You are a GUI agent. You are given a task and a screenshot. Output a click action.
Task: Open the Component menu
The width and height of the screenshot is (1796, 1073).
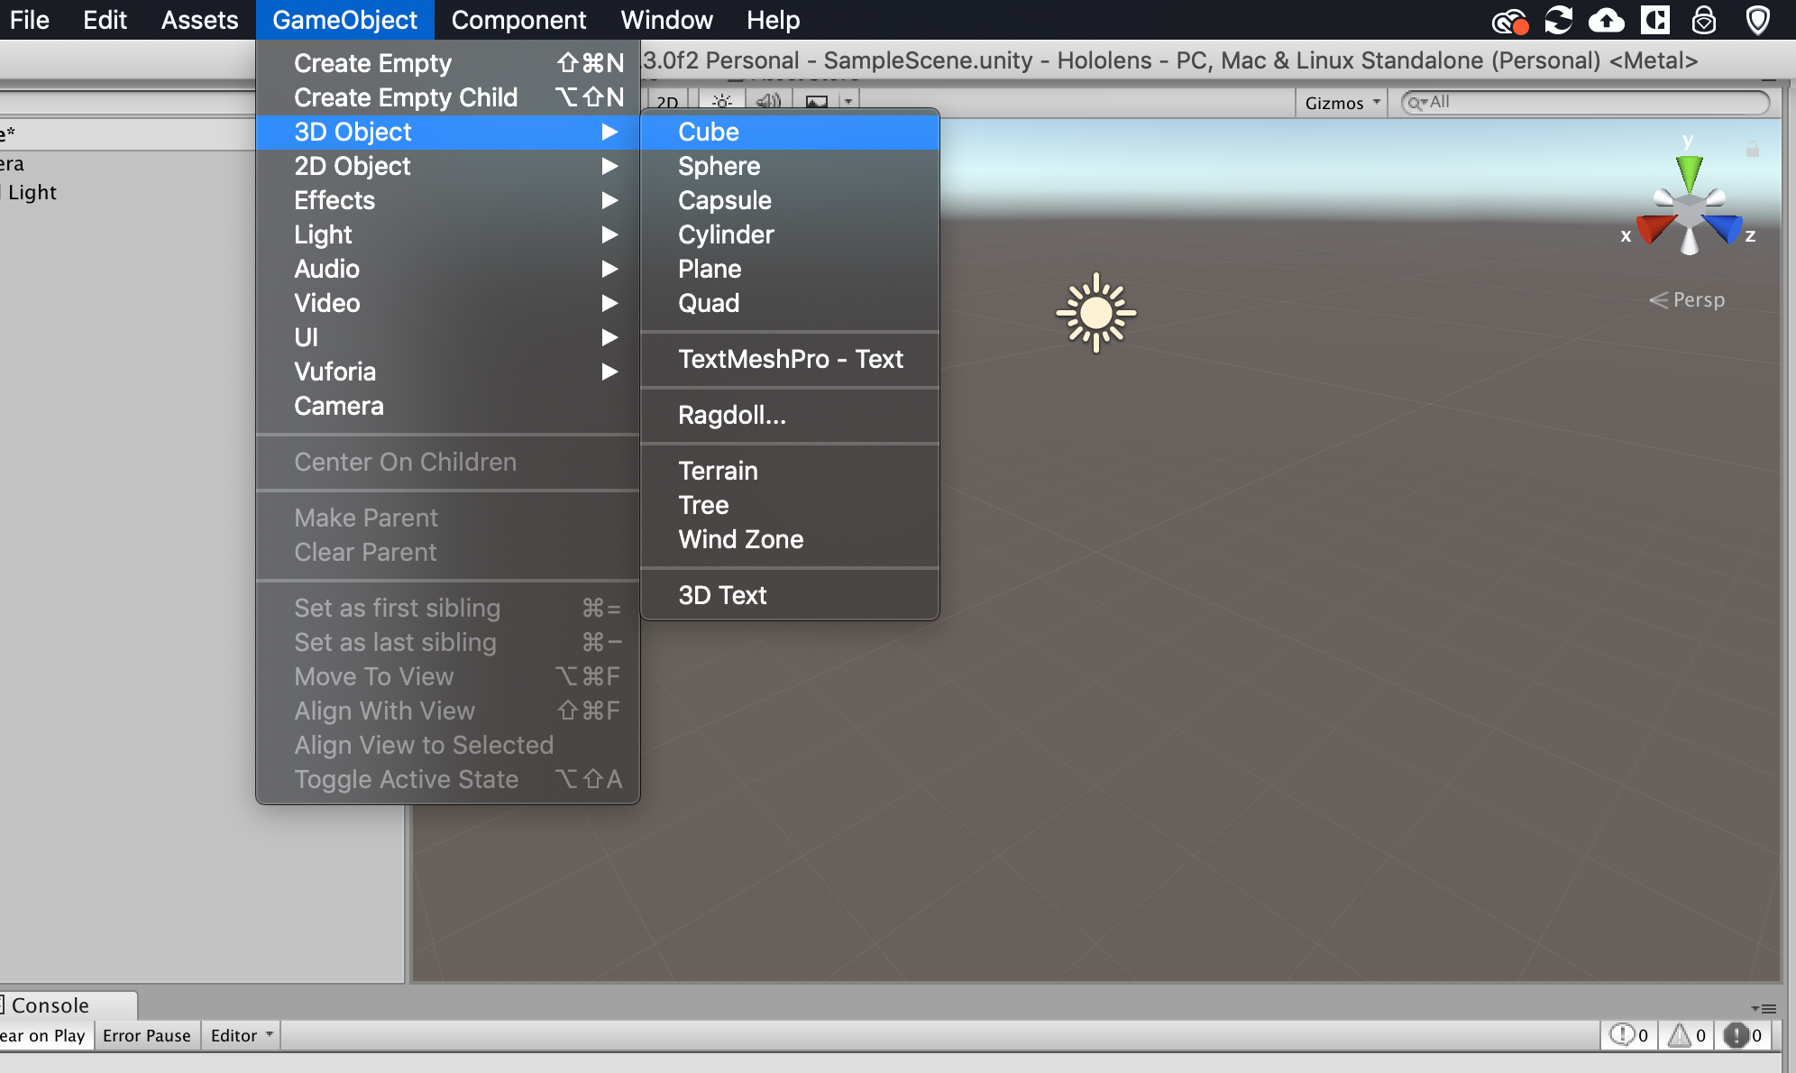pos(518,19)
